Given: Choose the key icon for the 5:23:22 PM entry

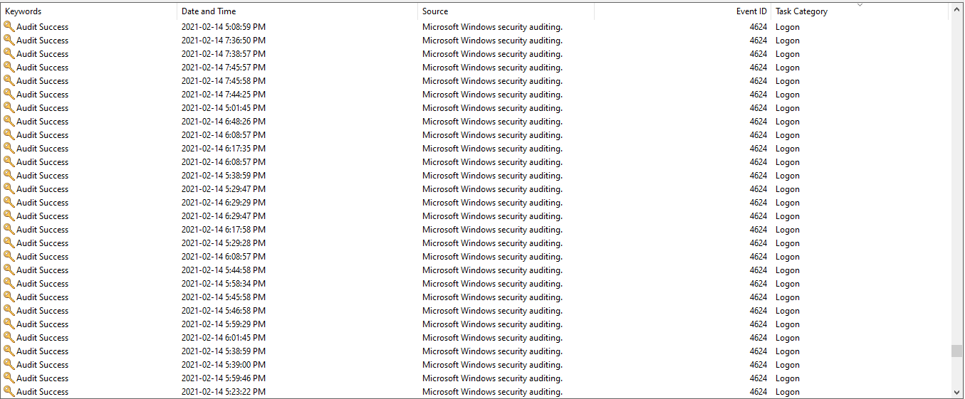Looking at the screenshot, I should (9, 392).
